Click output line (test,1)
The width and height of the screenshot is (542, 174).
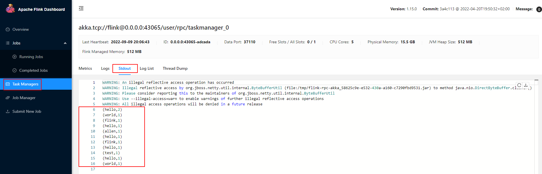click(x=111, y=153)
